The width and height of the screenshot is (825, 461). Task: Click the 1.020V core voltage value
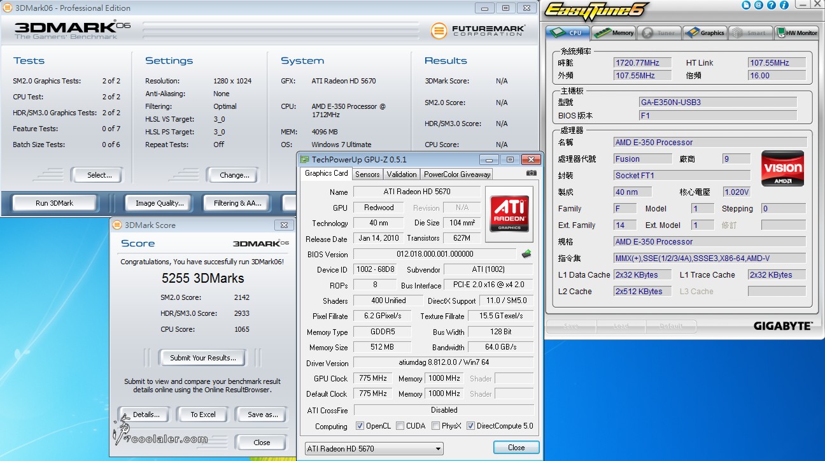pyautogui.click(x=737, y=192)
